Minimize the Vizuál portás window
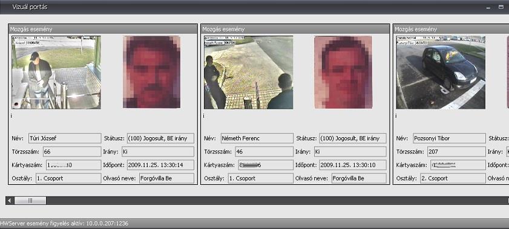This screenshot has width=509, height=229. (488, 7)
